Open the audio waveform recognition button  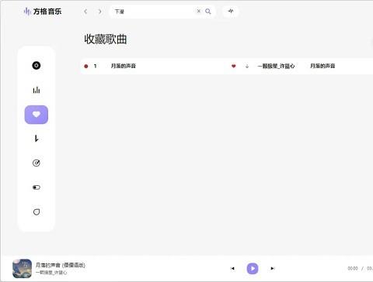tap(231, 11)
